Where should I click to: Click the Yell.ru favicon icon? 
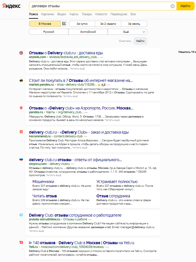tap(21, 242)
